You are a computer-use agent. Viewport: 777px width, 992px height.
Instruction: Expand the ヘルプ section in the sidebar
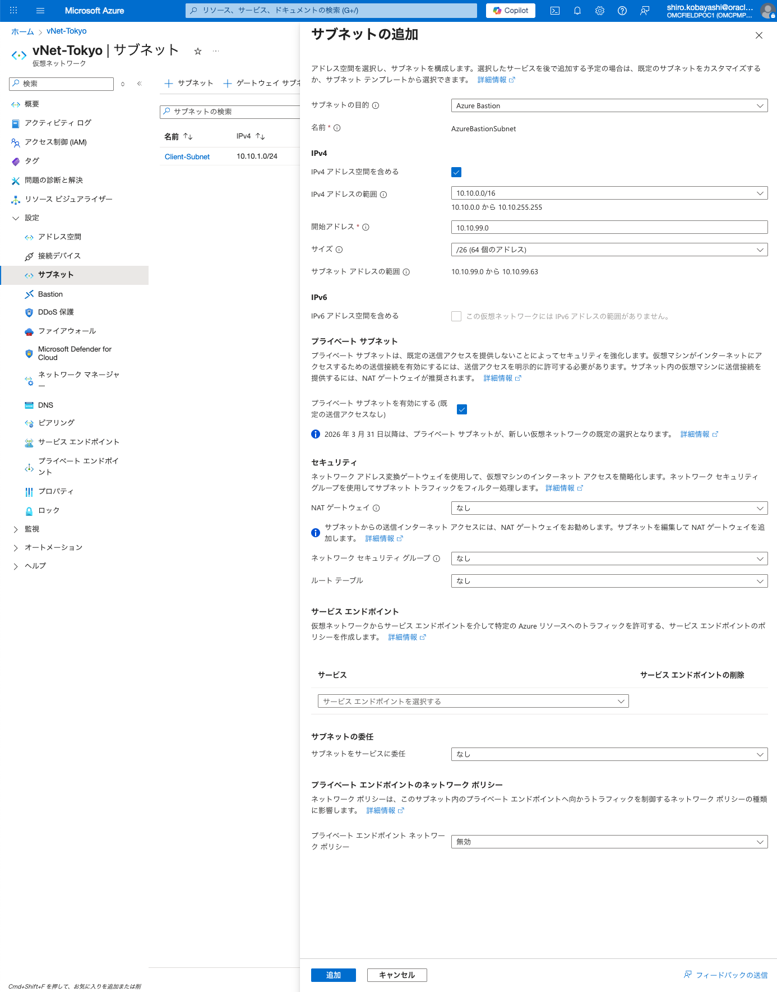pos(16,566)
